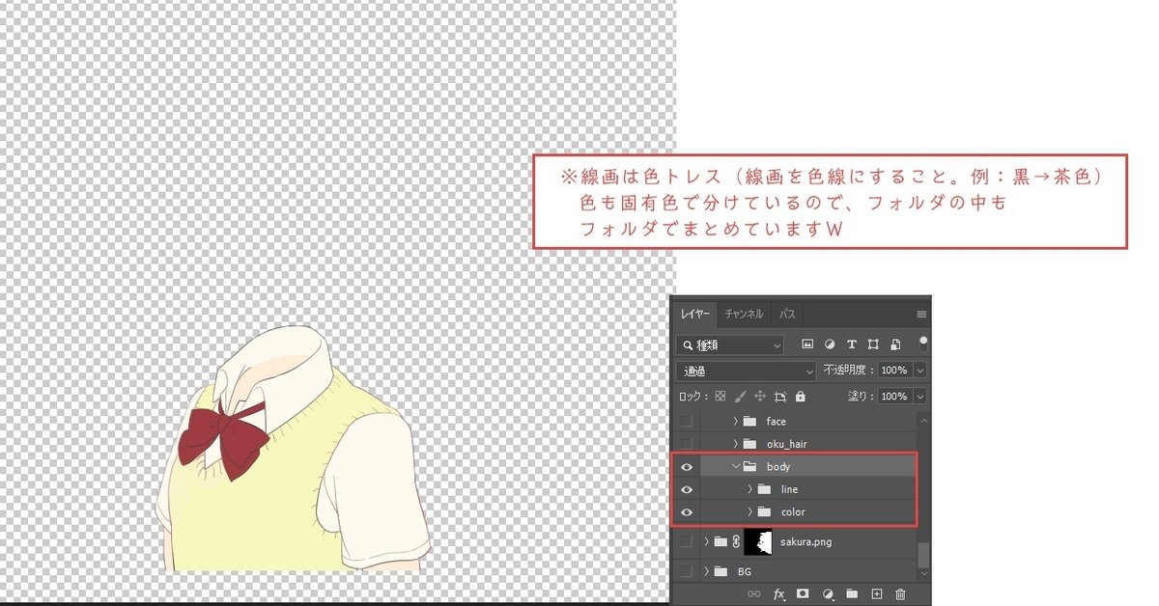Click the layers list scrollbar thumb
This screenshot has width=1159, height=606.
coord(923,554)
